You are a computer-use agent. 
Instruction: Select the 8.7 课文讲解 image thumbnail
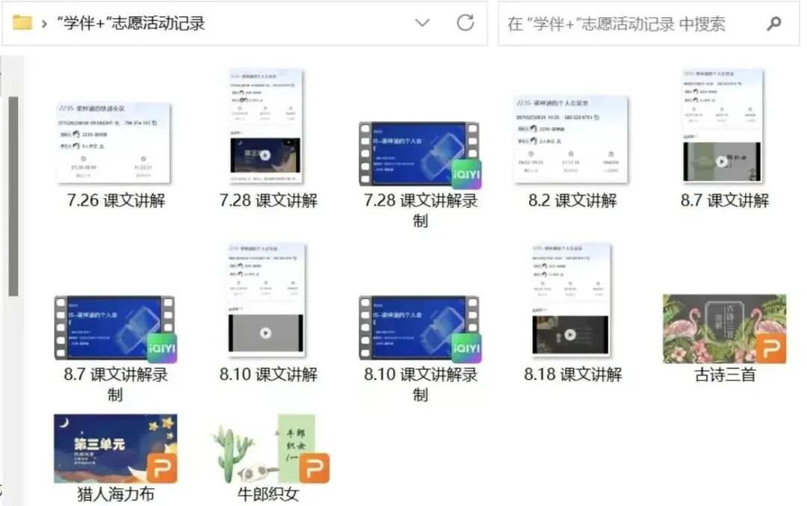point(723,127)
